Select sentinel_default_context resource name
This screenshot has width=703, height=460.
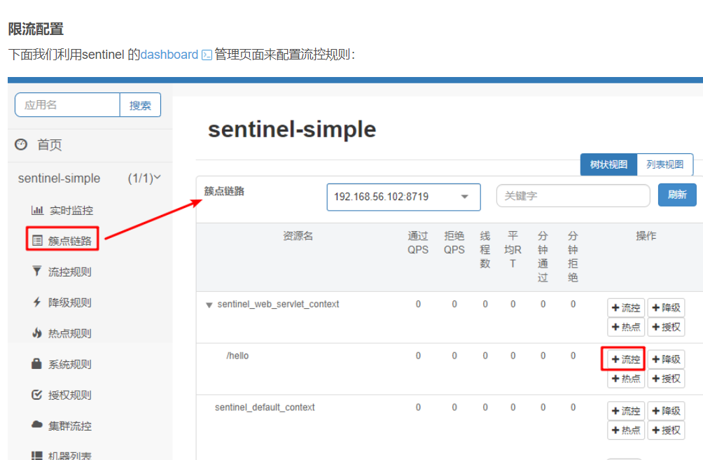(x=265, y=407)
